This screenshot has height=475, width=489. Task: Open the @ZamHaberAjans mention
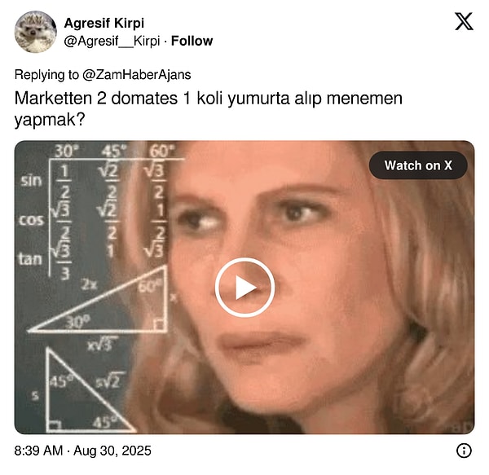(137, 75)
